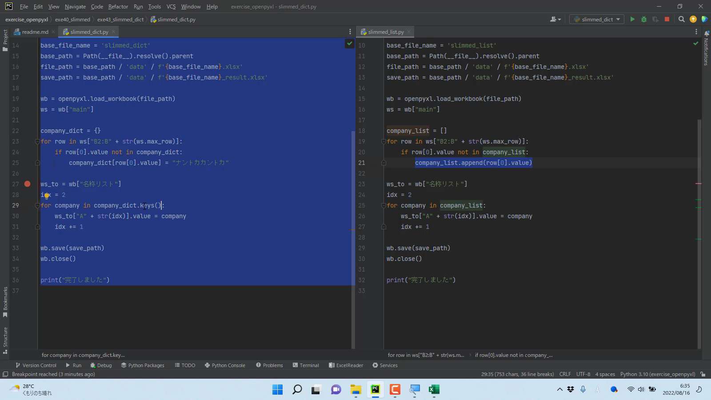711x400 pixels.
Task: Remove the breakpoint on line 27
Action: pos(28,184)
